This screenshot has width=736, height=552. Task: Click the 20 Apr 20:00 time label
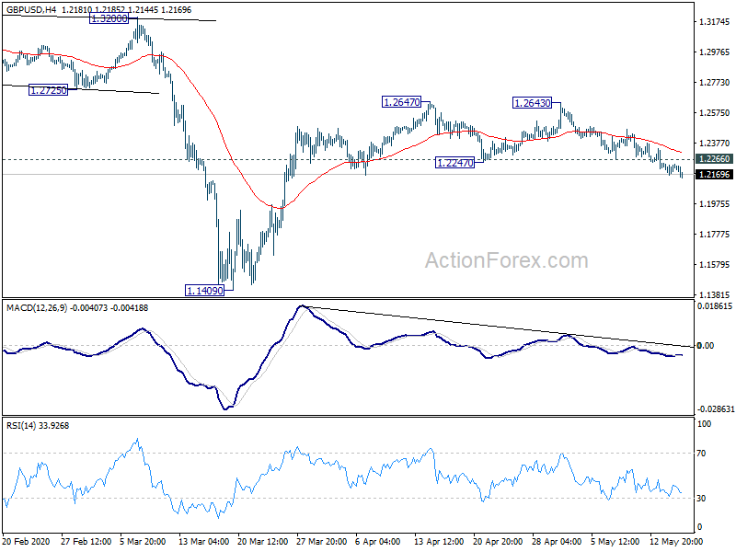click(498, 541)
